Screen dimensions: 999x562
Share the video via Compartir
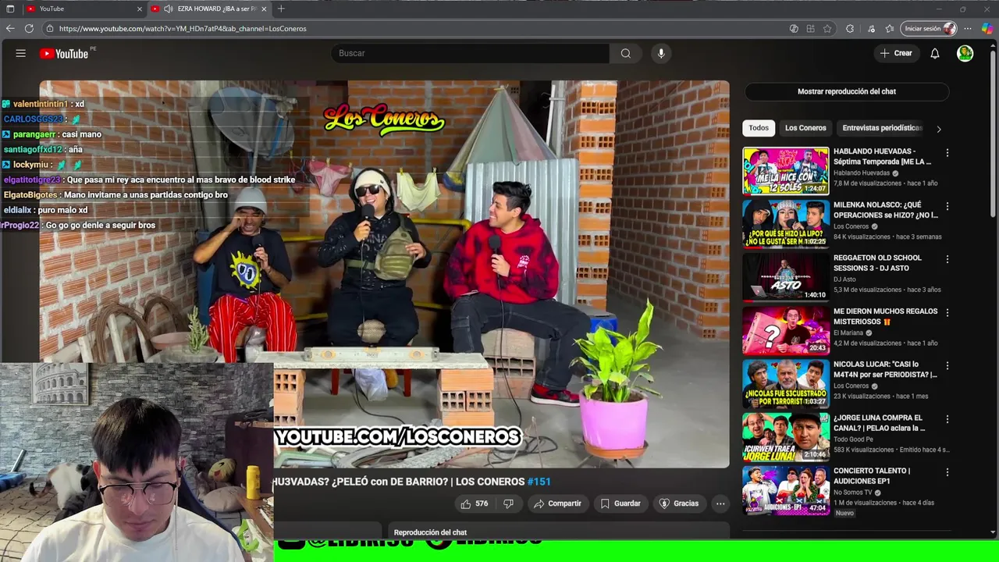(x=557, y=503)
